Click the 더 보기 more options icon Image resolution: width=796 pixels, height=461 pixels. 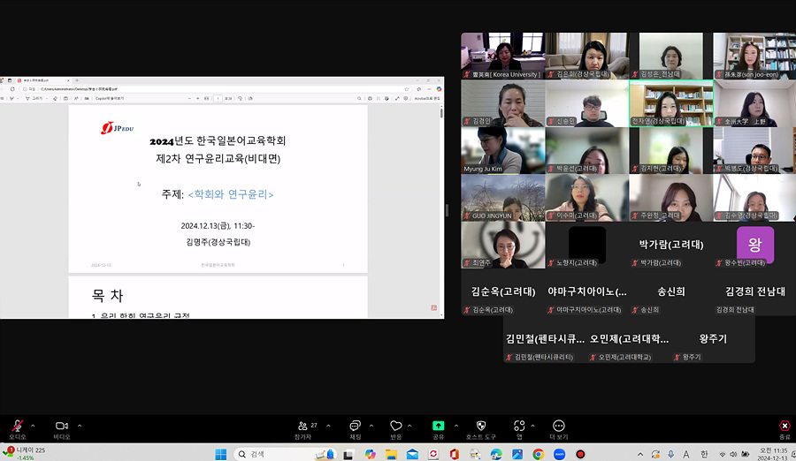click(558, 427)
